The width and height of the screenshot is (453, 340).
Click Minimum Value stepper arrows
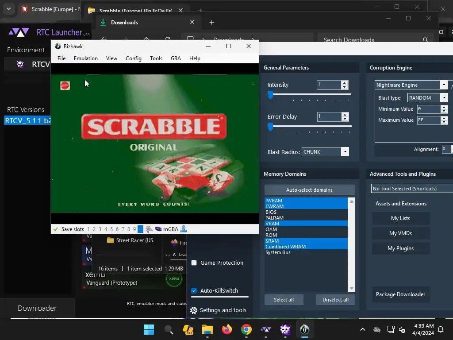pos(444,109)
